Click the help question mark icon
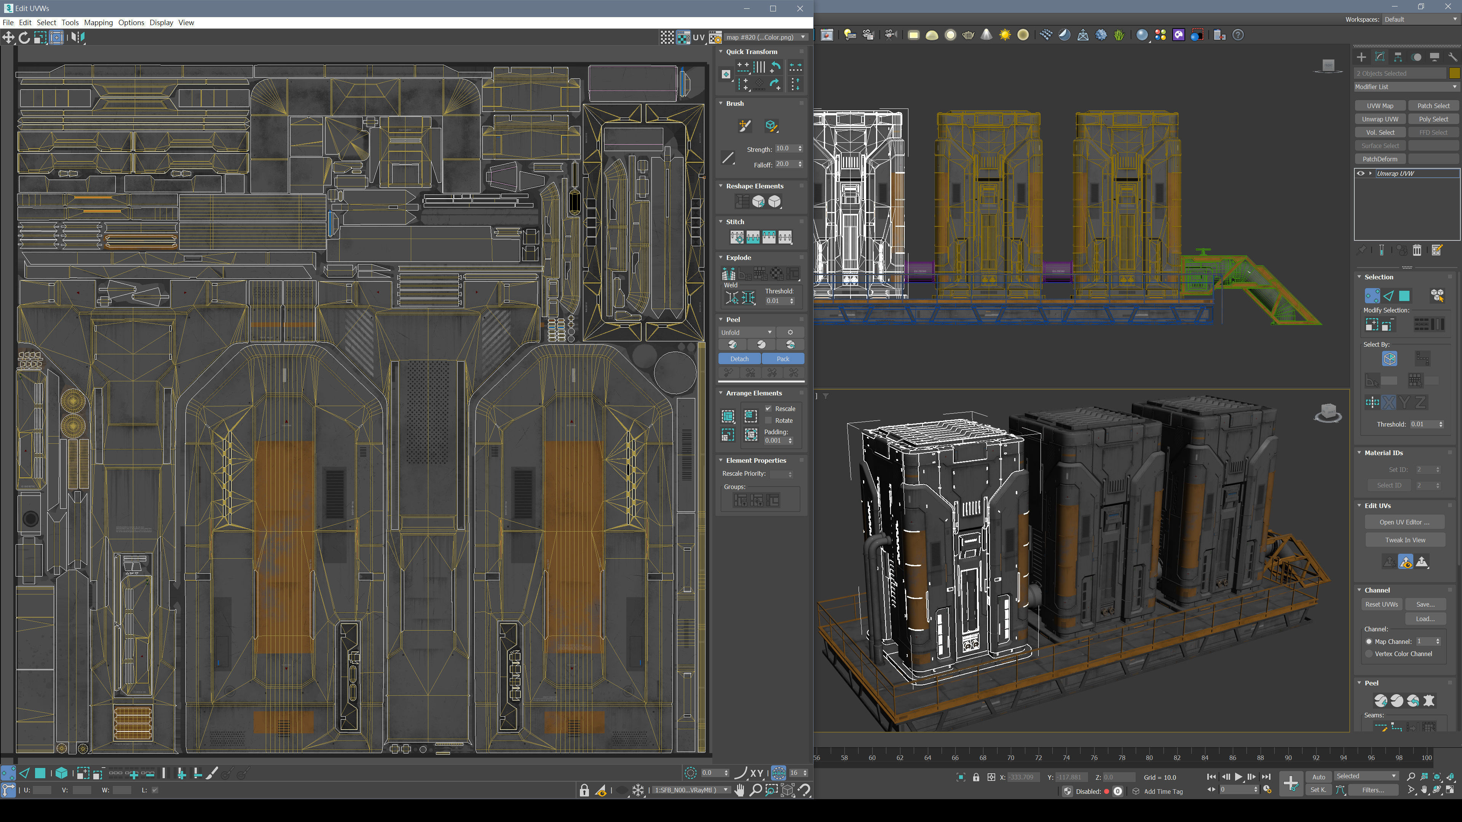Image resolution: width=1462 pixels, height=822 pixels. pyautogui.click(x=1238, y=35)
